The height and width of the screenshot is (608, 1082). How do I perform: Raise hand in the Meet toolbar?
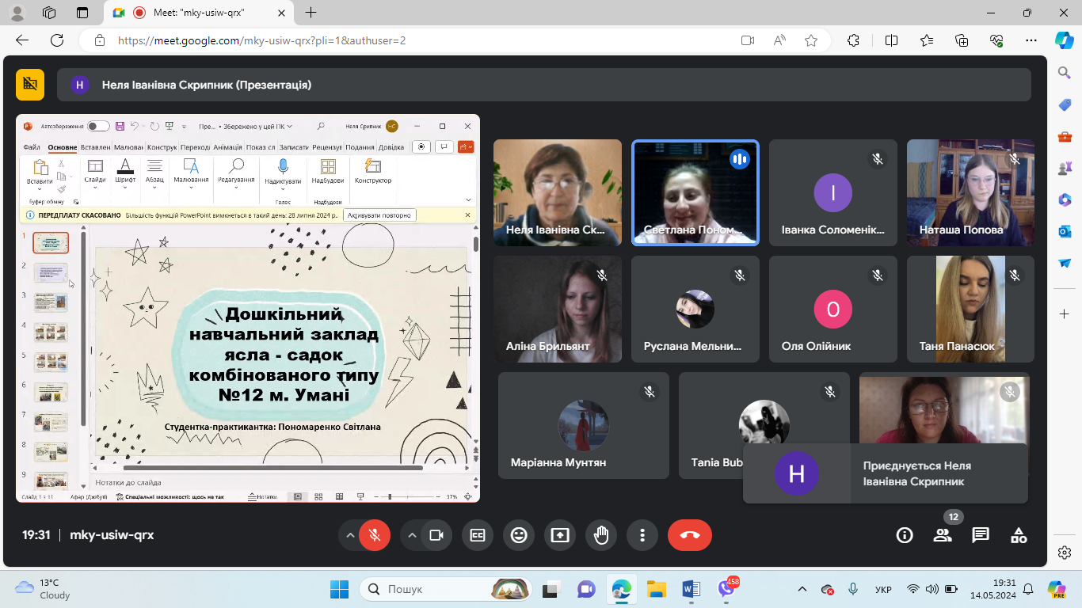click(x=601, y=535)
